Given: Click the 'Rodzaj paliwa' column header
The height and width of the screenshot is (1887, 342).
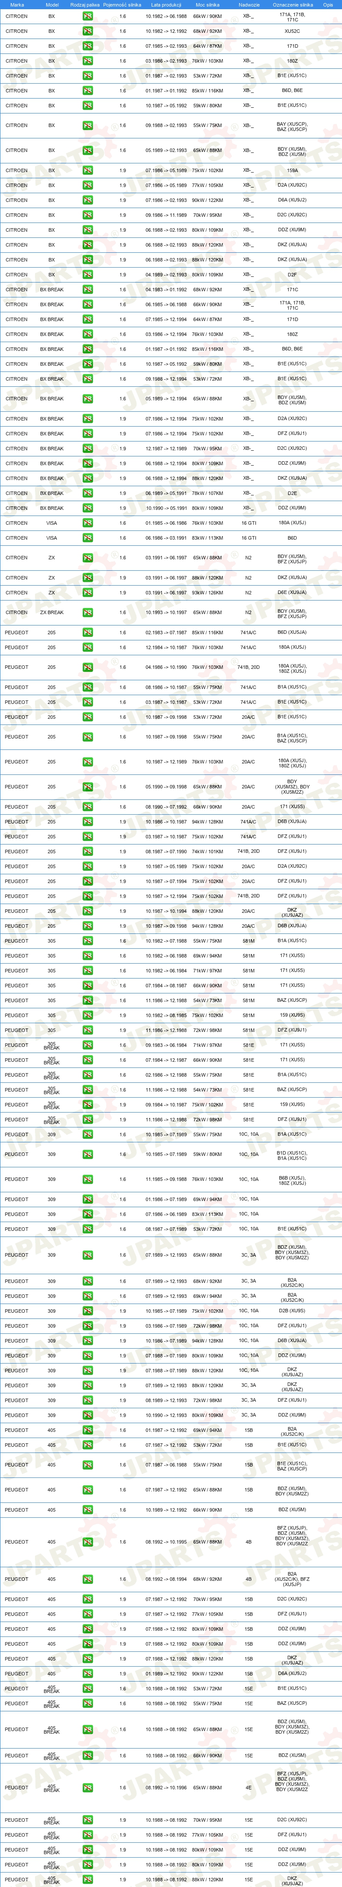Looking at the screenshot, I should (x=85, y=4).
